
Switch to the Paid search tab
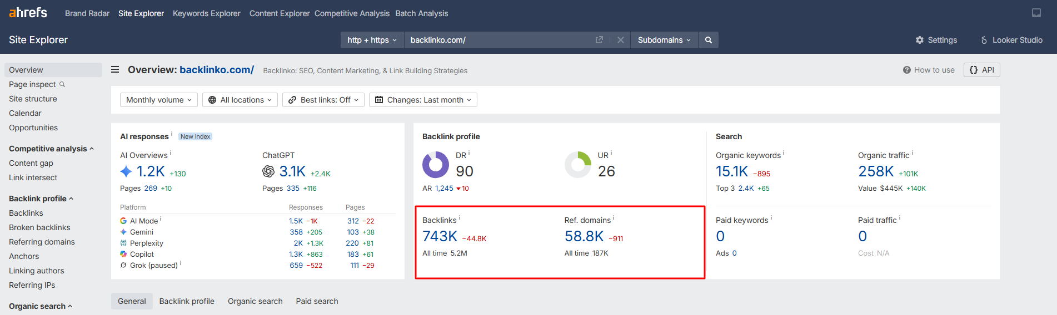tap(317, 301)
